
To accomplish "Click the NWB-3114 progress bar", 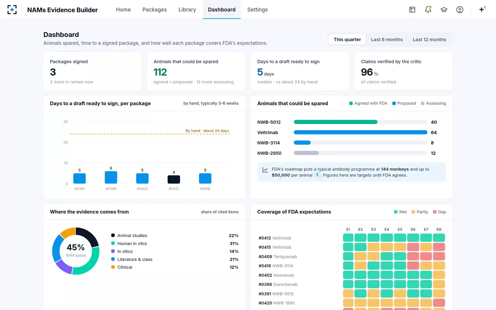I will tap(302, 143).
